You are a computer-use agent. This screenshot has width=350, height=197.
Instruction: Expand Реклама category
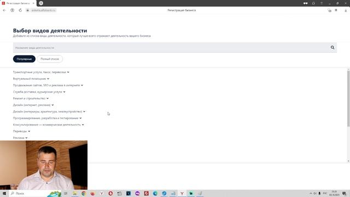[20, 138]
